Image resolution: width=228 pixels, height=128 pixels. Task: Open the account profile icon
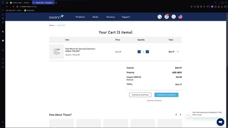[173, 17]
